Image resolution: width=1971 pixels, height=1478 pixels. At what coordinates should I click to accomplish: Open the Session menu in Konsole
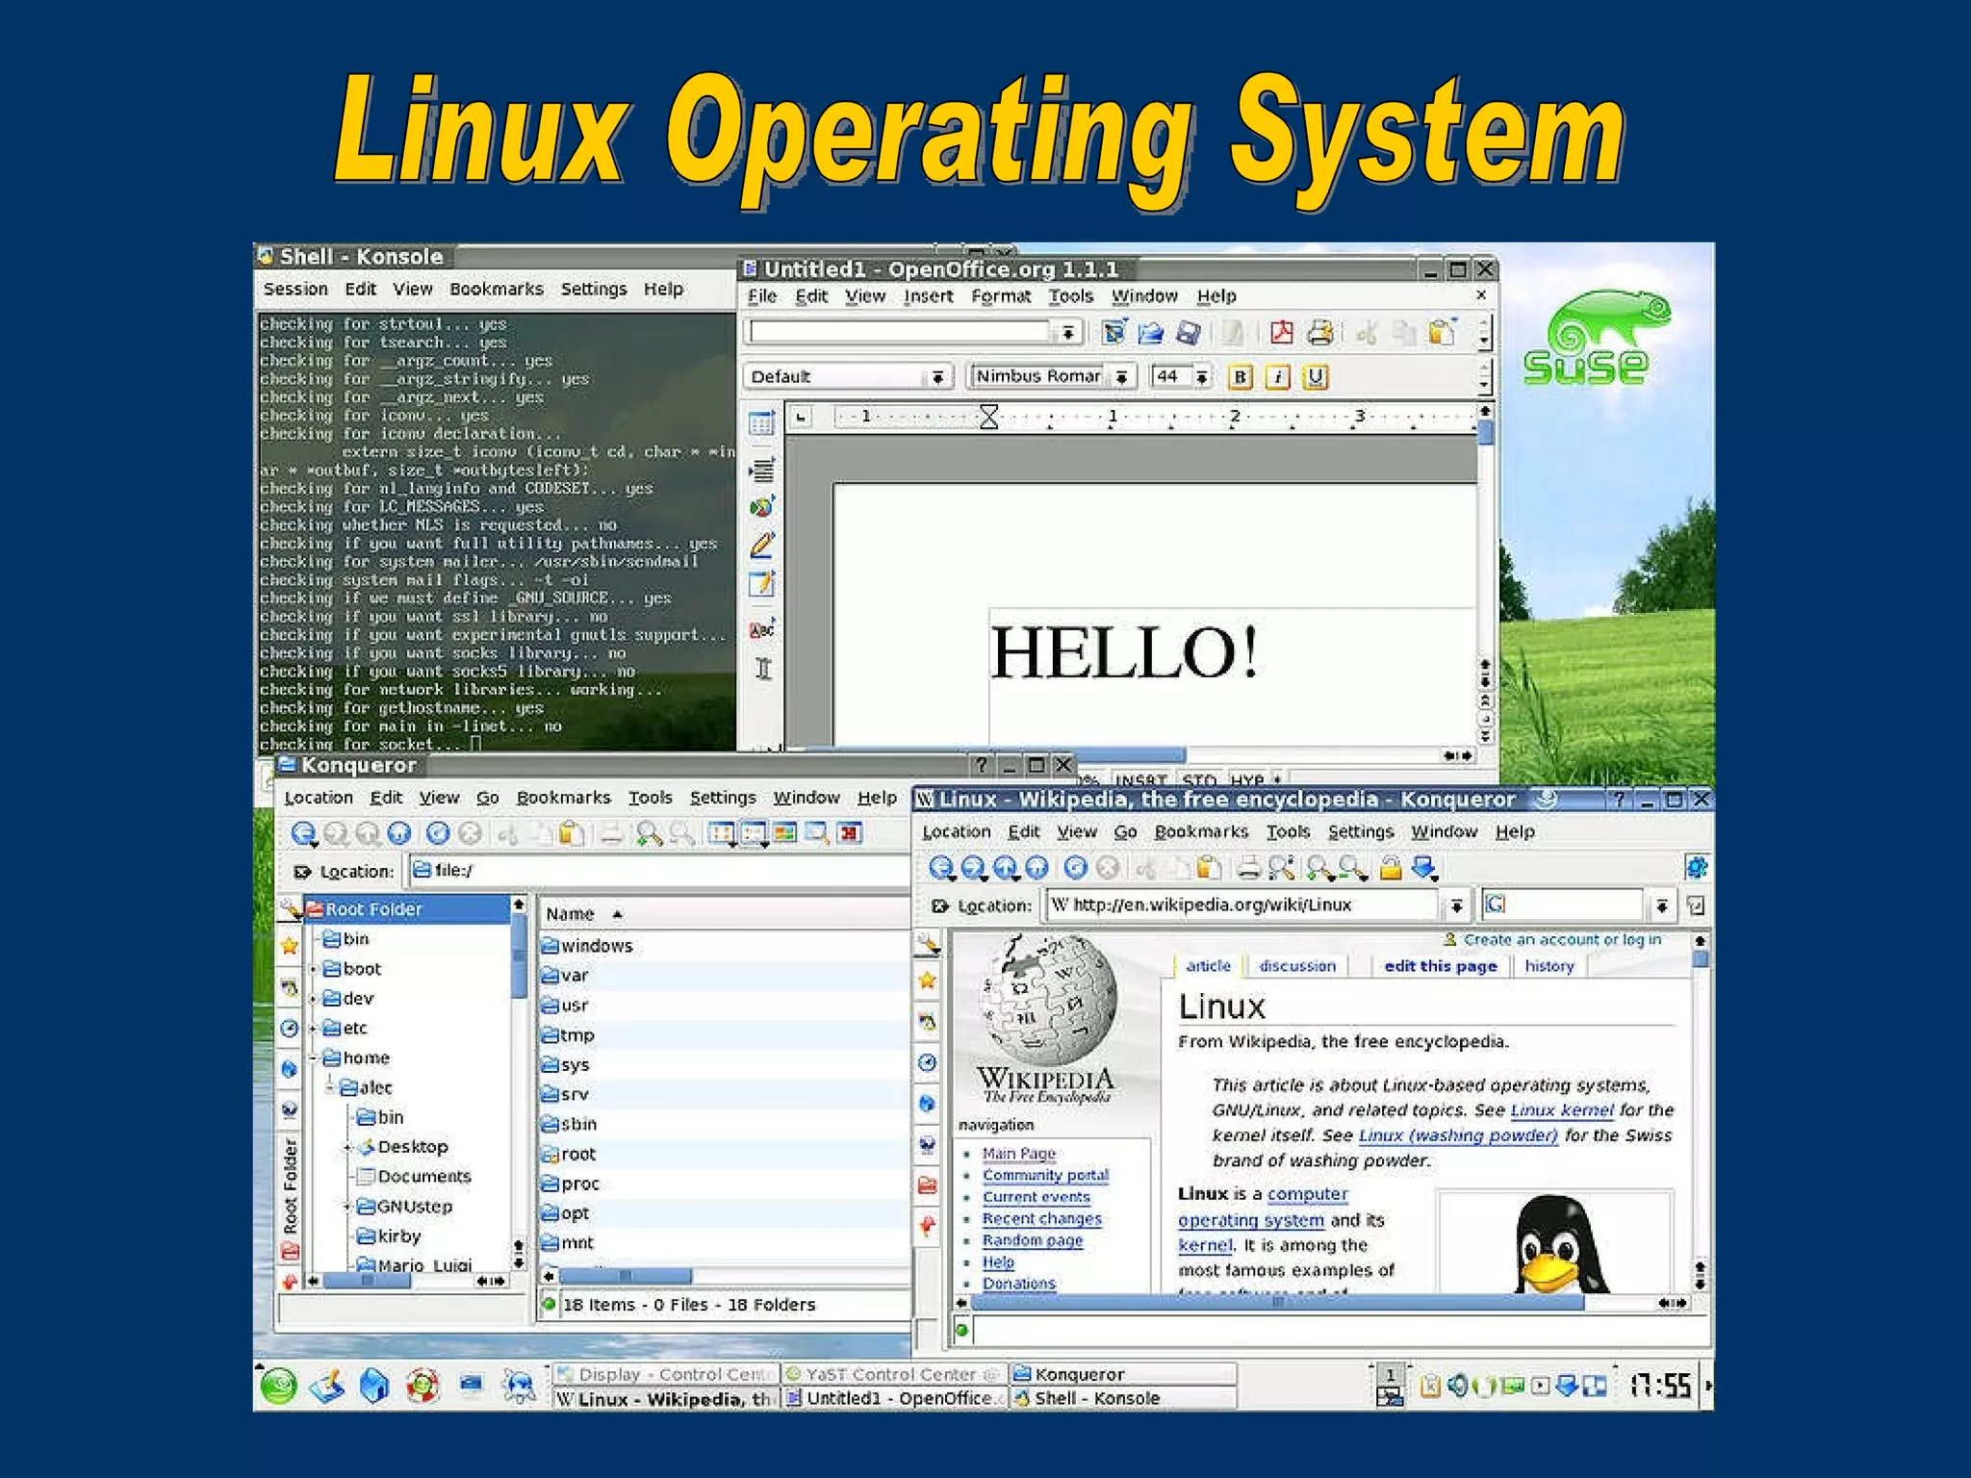(x=295, y=289)
